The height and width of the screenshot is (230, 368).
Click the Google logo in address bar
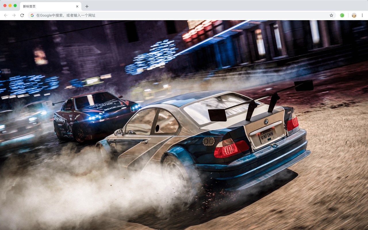[32, 15]
